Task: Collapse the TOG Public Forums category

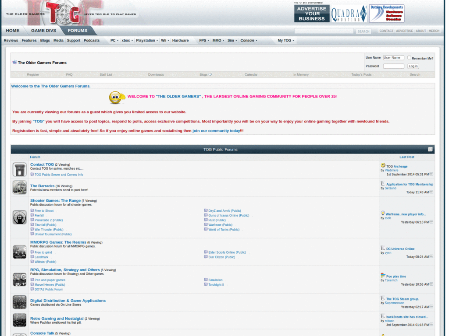Action: pyautogui.click(x=430, y=149)
